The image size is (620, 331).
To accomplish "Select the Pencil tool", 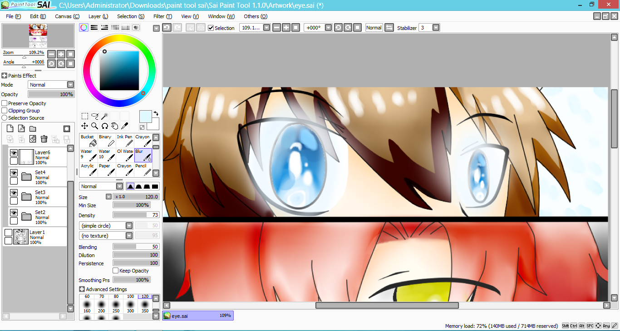I will click(143, 170).
